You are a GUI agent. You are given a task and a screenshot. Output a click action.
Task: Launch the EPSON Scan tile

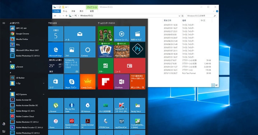pyautogui.click(x=106, y=121)
